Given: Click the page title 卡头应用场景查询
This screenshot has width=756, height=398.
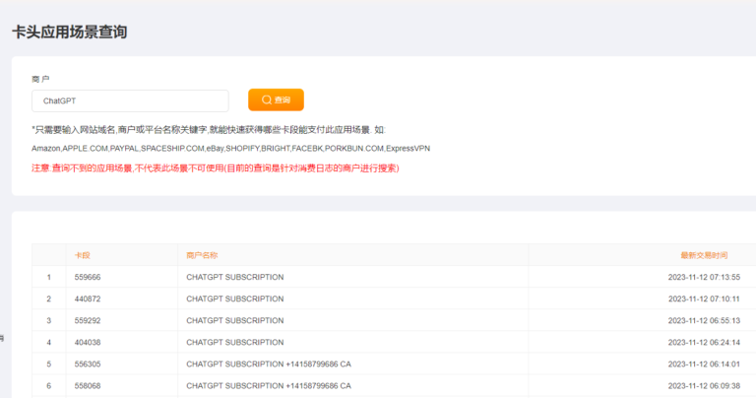Looking at the screenshot, I should point(69,33).
